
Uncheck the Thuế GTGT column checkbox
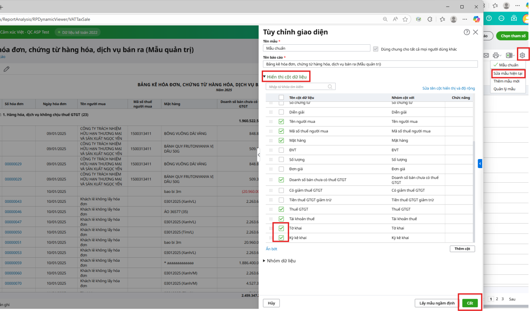(x=281, y=209)
